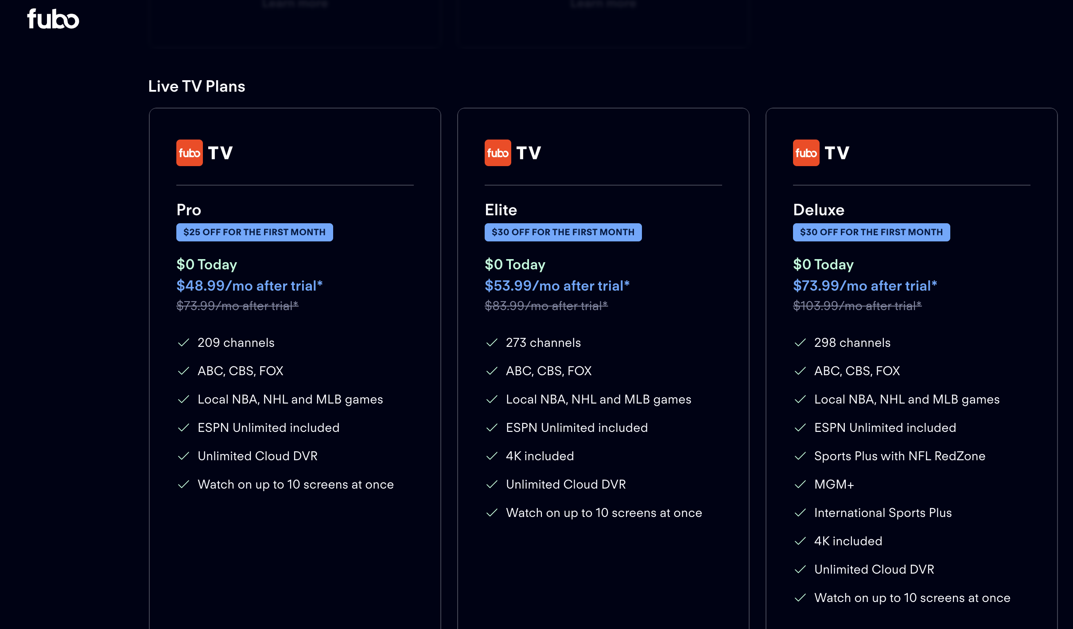The width and height of the screenshot is (1073, 629).
Task: Click checkmark next to MGM+ feature
Action: pyautogui.click(x=800, y=484)
